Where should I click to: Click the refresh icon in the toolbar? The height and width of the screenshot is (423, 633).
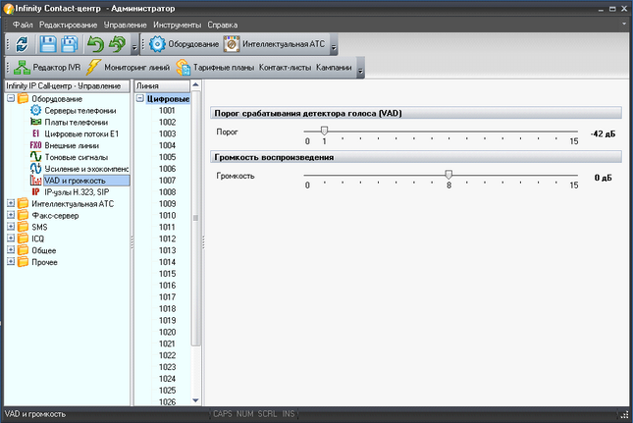pos(22,44)
